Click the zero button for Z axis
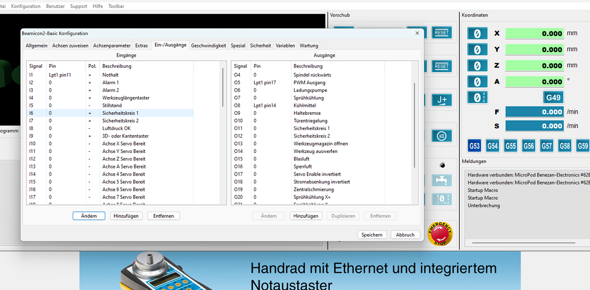 (477, 66)
